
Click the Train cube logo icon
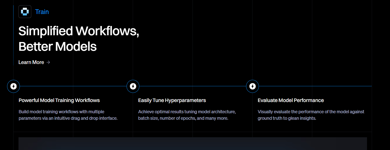pyautogui.click(x=25, y=12)
